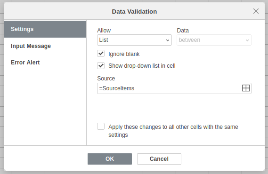Viewport: 268px width, 174px height.
Task: Click the Data label above between
Action: point(183,31)
